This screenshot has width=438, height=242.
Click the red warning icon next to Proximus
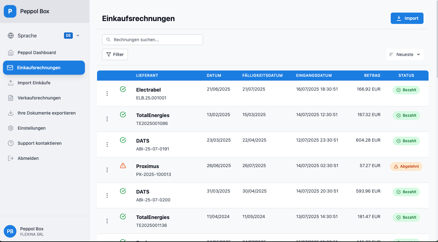point(123,166)
